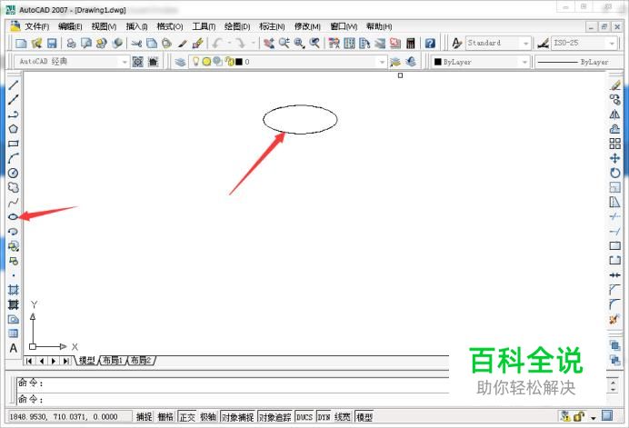Image resolution: width=629 pixels, height=428 pixels.
Task: Toggle DYN dynamic input
Action: pyautogui.click(x=324, y=417)
